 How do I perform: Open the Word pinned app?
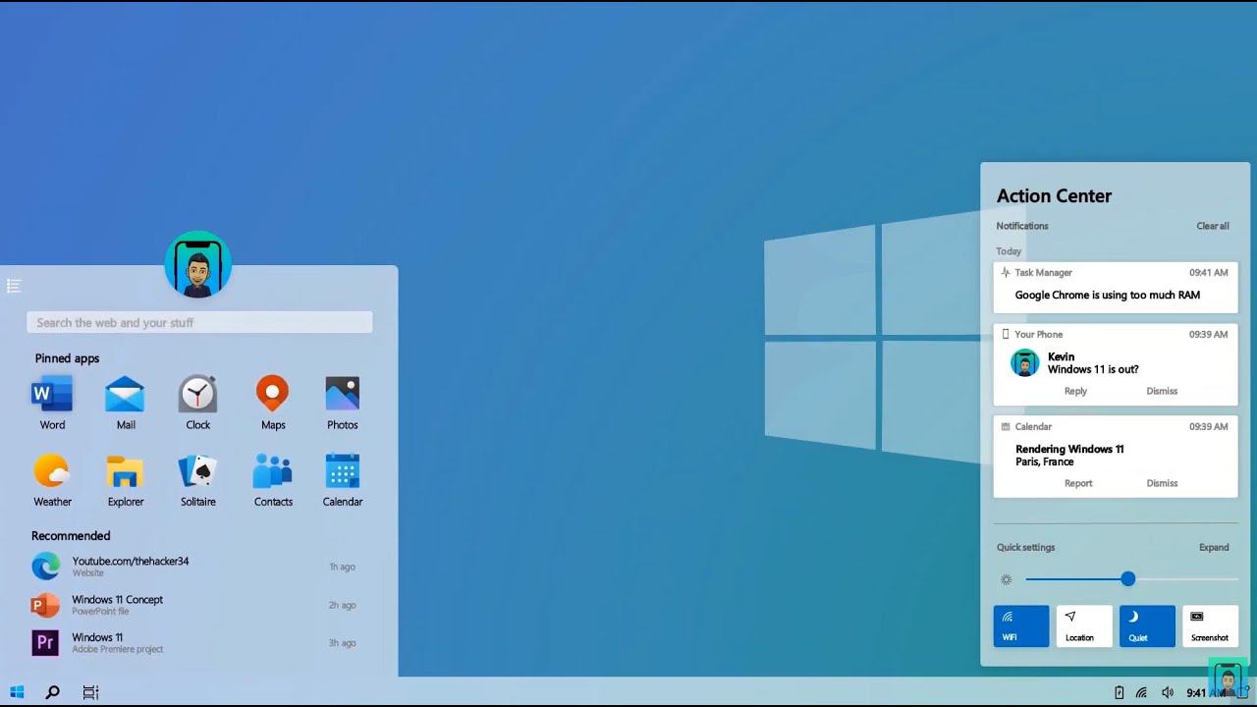coord(52,395)
